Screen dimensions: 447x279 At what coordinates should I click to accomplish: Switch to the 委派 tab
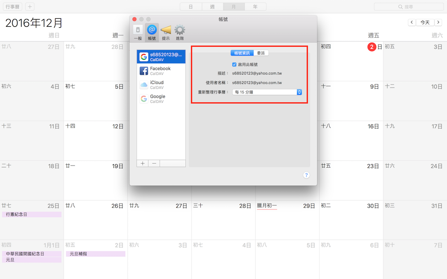point(261,53)
